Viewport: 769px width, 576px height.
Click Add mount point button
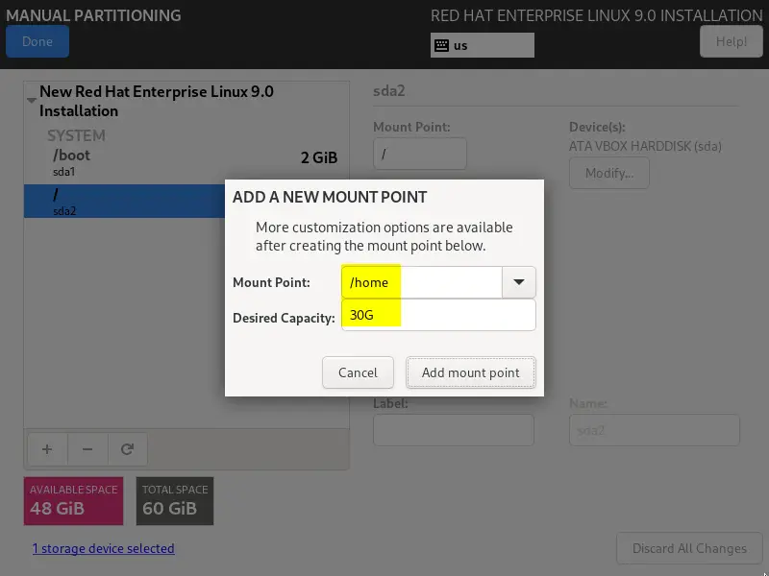click(x=470, y=372)
